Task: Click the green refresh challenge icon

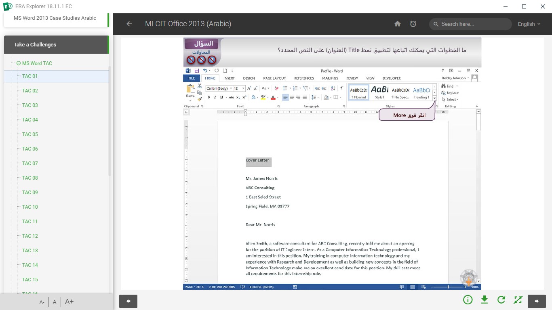Action: point(501,300)
